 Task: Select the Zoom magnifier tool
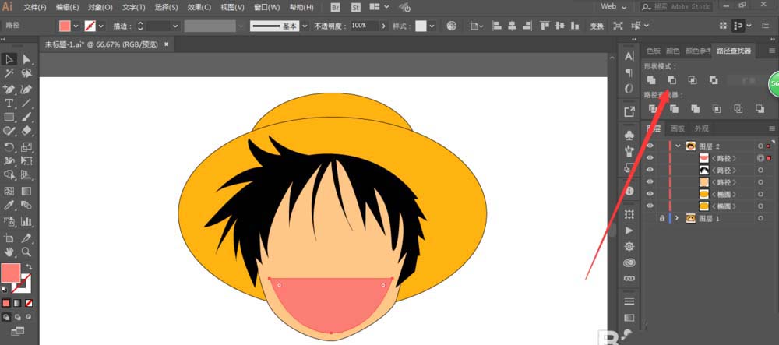click(26, 252)
